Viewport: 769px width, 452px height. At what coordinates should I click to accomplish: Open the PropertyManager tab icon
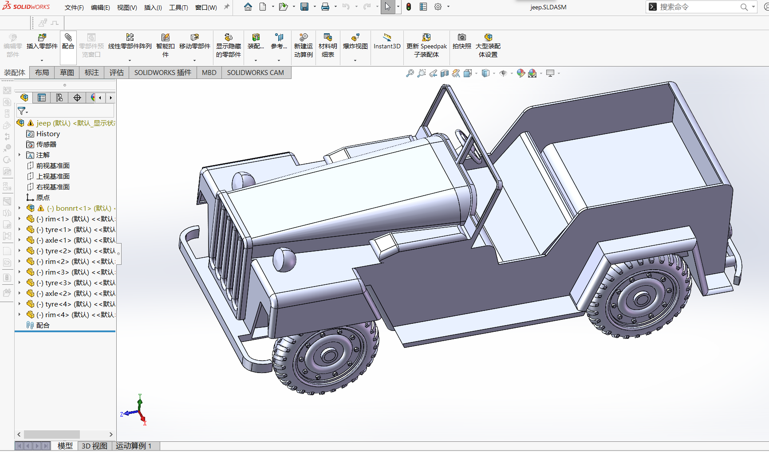pos(42,98)
